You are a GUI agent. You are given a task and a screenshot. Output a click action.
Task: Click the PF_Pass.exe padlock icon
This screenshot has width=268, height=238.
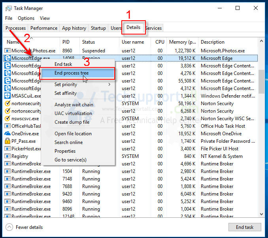[x=8, y=141]
